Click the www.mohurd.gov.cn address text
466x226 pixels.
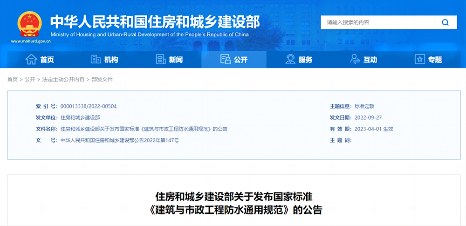pos(31,41)
